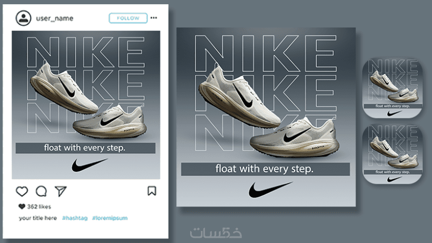This screenshot has width=432, height=243.
Task: Click the user_name text
Action: tap(54, 18)
